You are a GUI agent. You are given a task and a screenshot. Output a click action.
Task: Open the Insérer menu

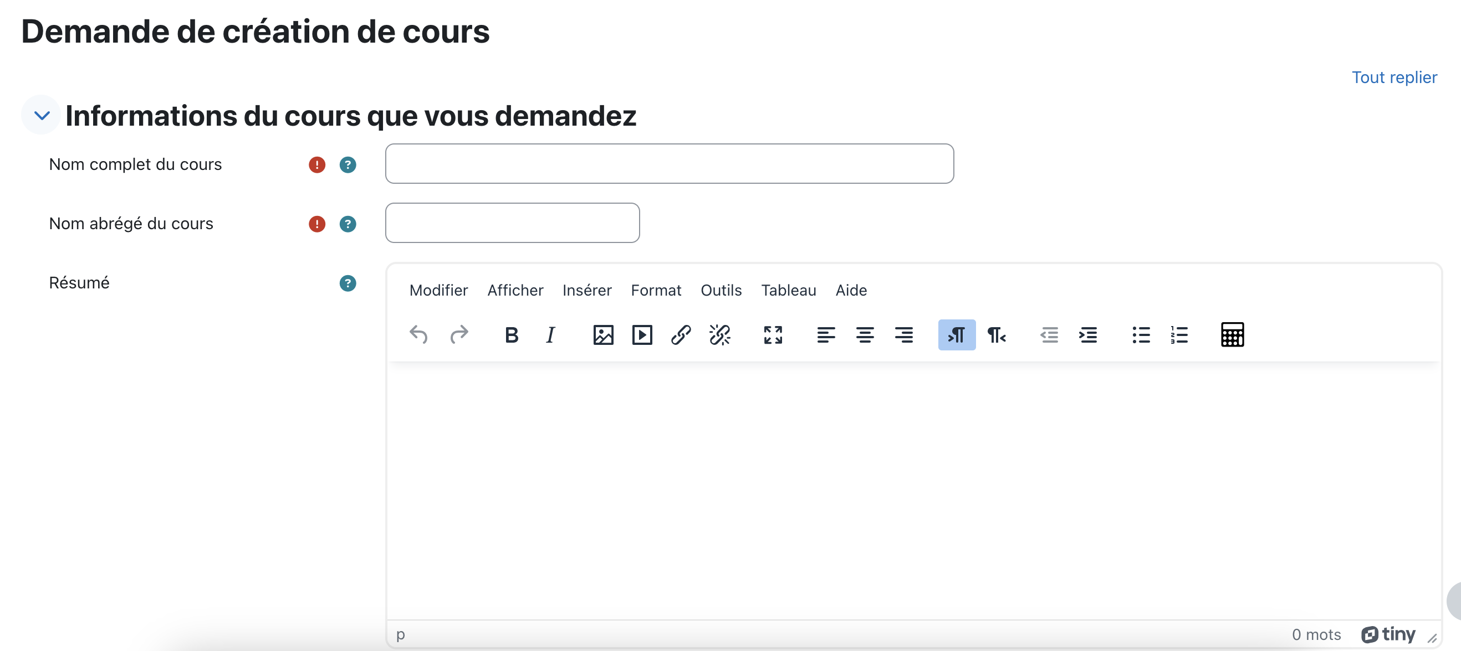pyautogui.click(x=587, y=290)
